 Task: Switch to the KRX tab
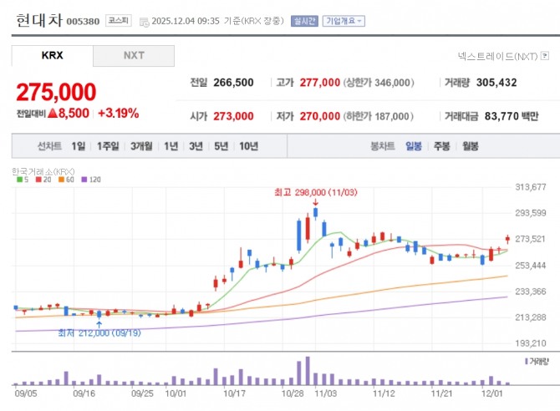click(52, 56)
